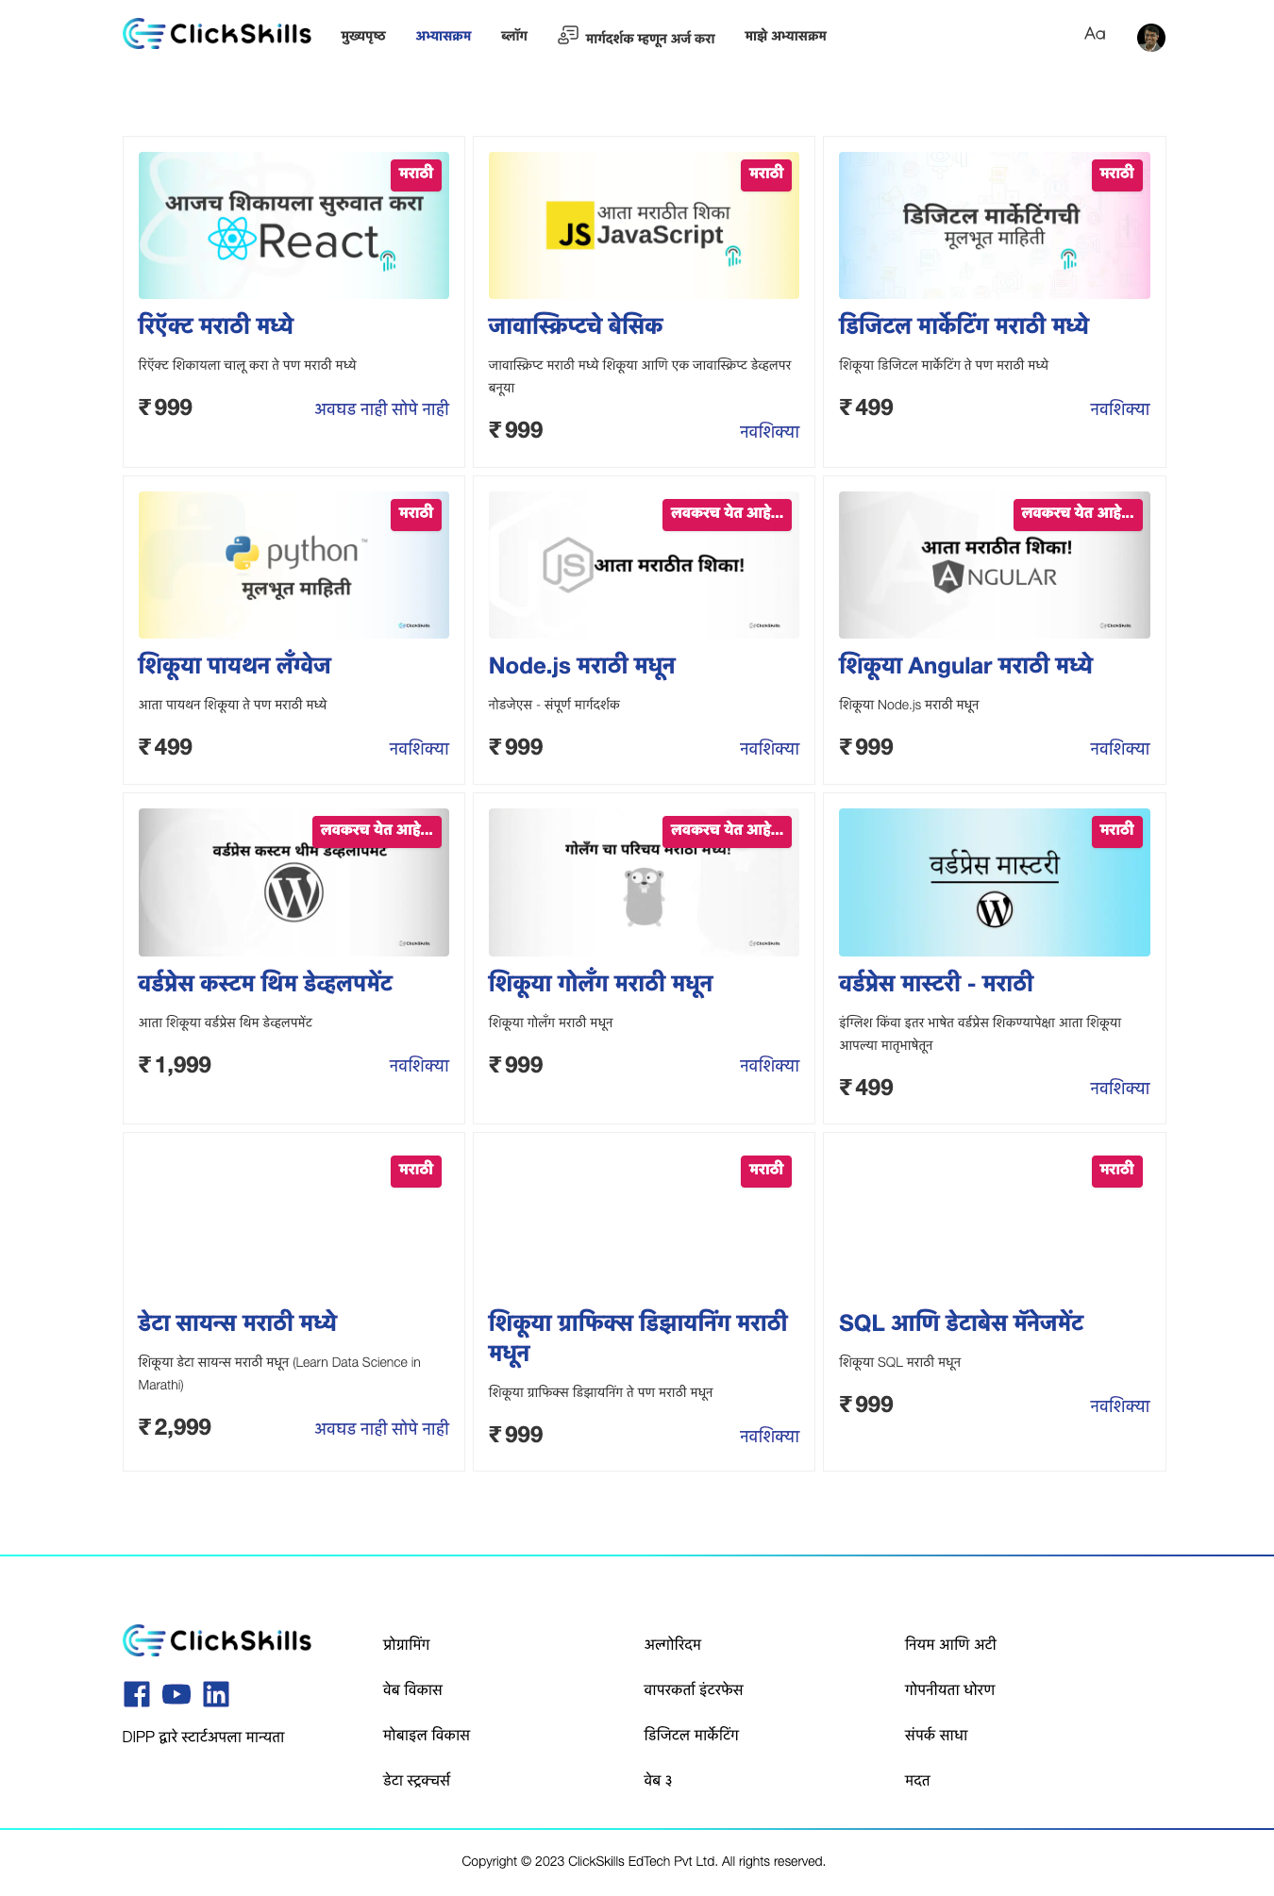Click the ClickSkills logo in the footer
The height and width of the screenshot is (1896, 1274).
tap(217, 1640)
